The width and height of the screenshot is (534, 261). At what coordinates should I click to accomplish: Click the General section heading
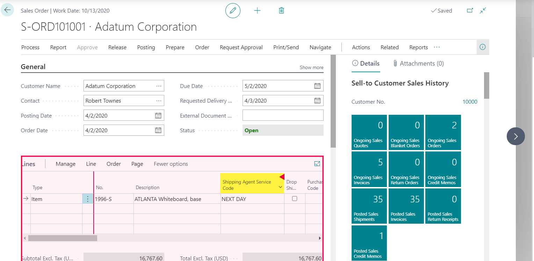pyautogui.click(x=33, y=67)
